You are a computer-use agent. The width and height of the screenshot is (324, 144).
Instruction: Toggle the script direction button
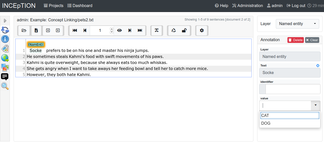coord(157,30)
